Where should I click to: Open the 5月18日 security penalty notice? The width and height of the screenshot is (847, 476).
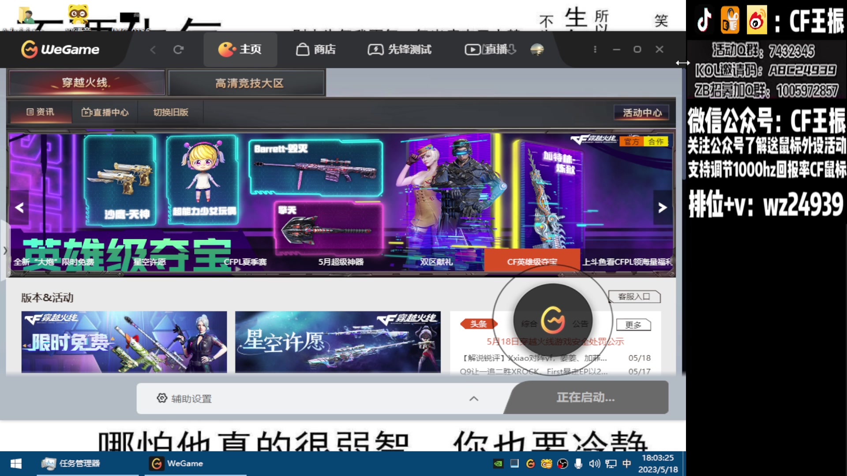pyautogui.click(x=555, y=342)
